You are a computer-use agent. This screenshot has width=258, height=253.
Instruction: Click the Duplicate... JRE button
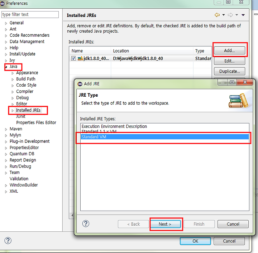(229, 71)
